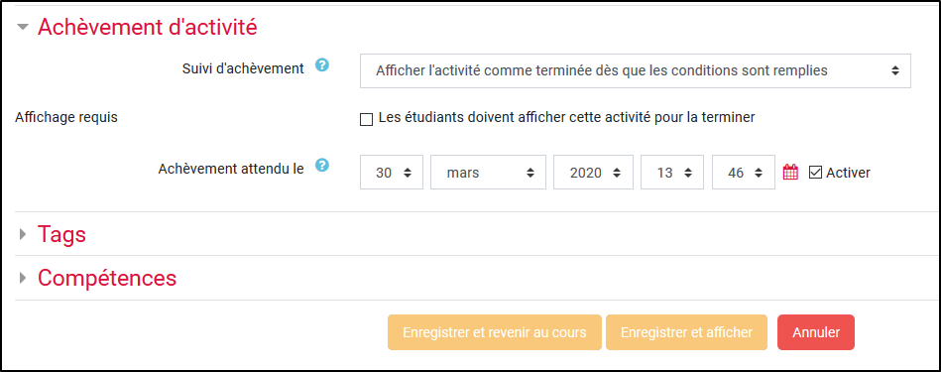The image size is (941, 372).
Task: Click the Enregistrer et afficher button
Action: pyautogui.click(x=686, y=332)
